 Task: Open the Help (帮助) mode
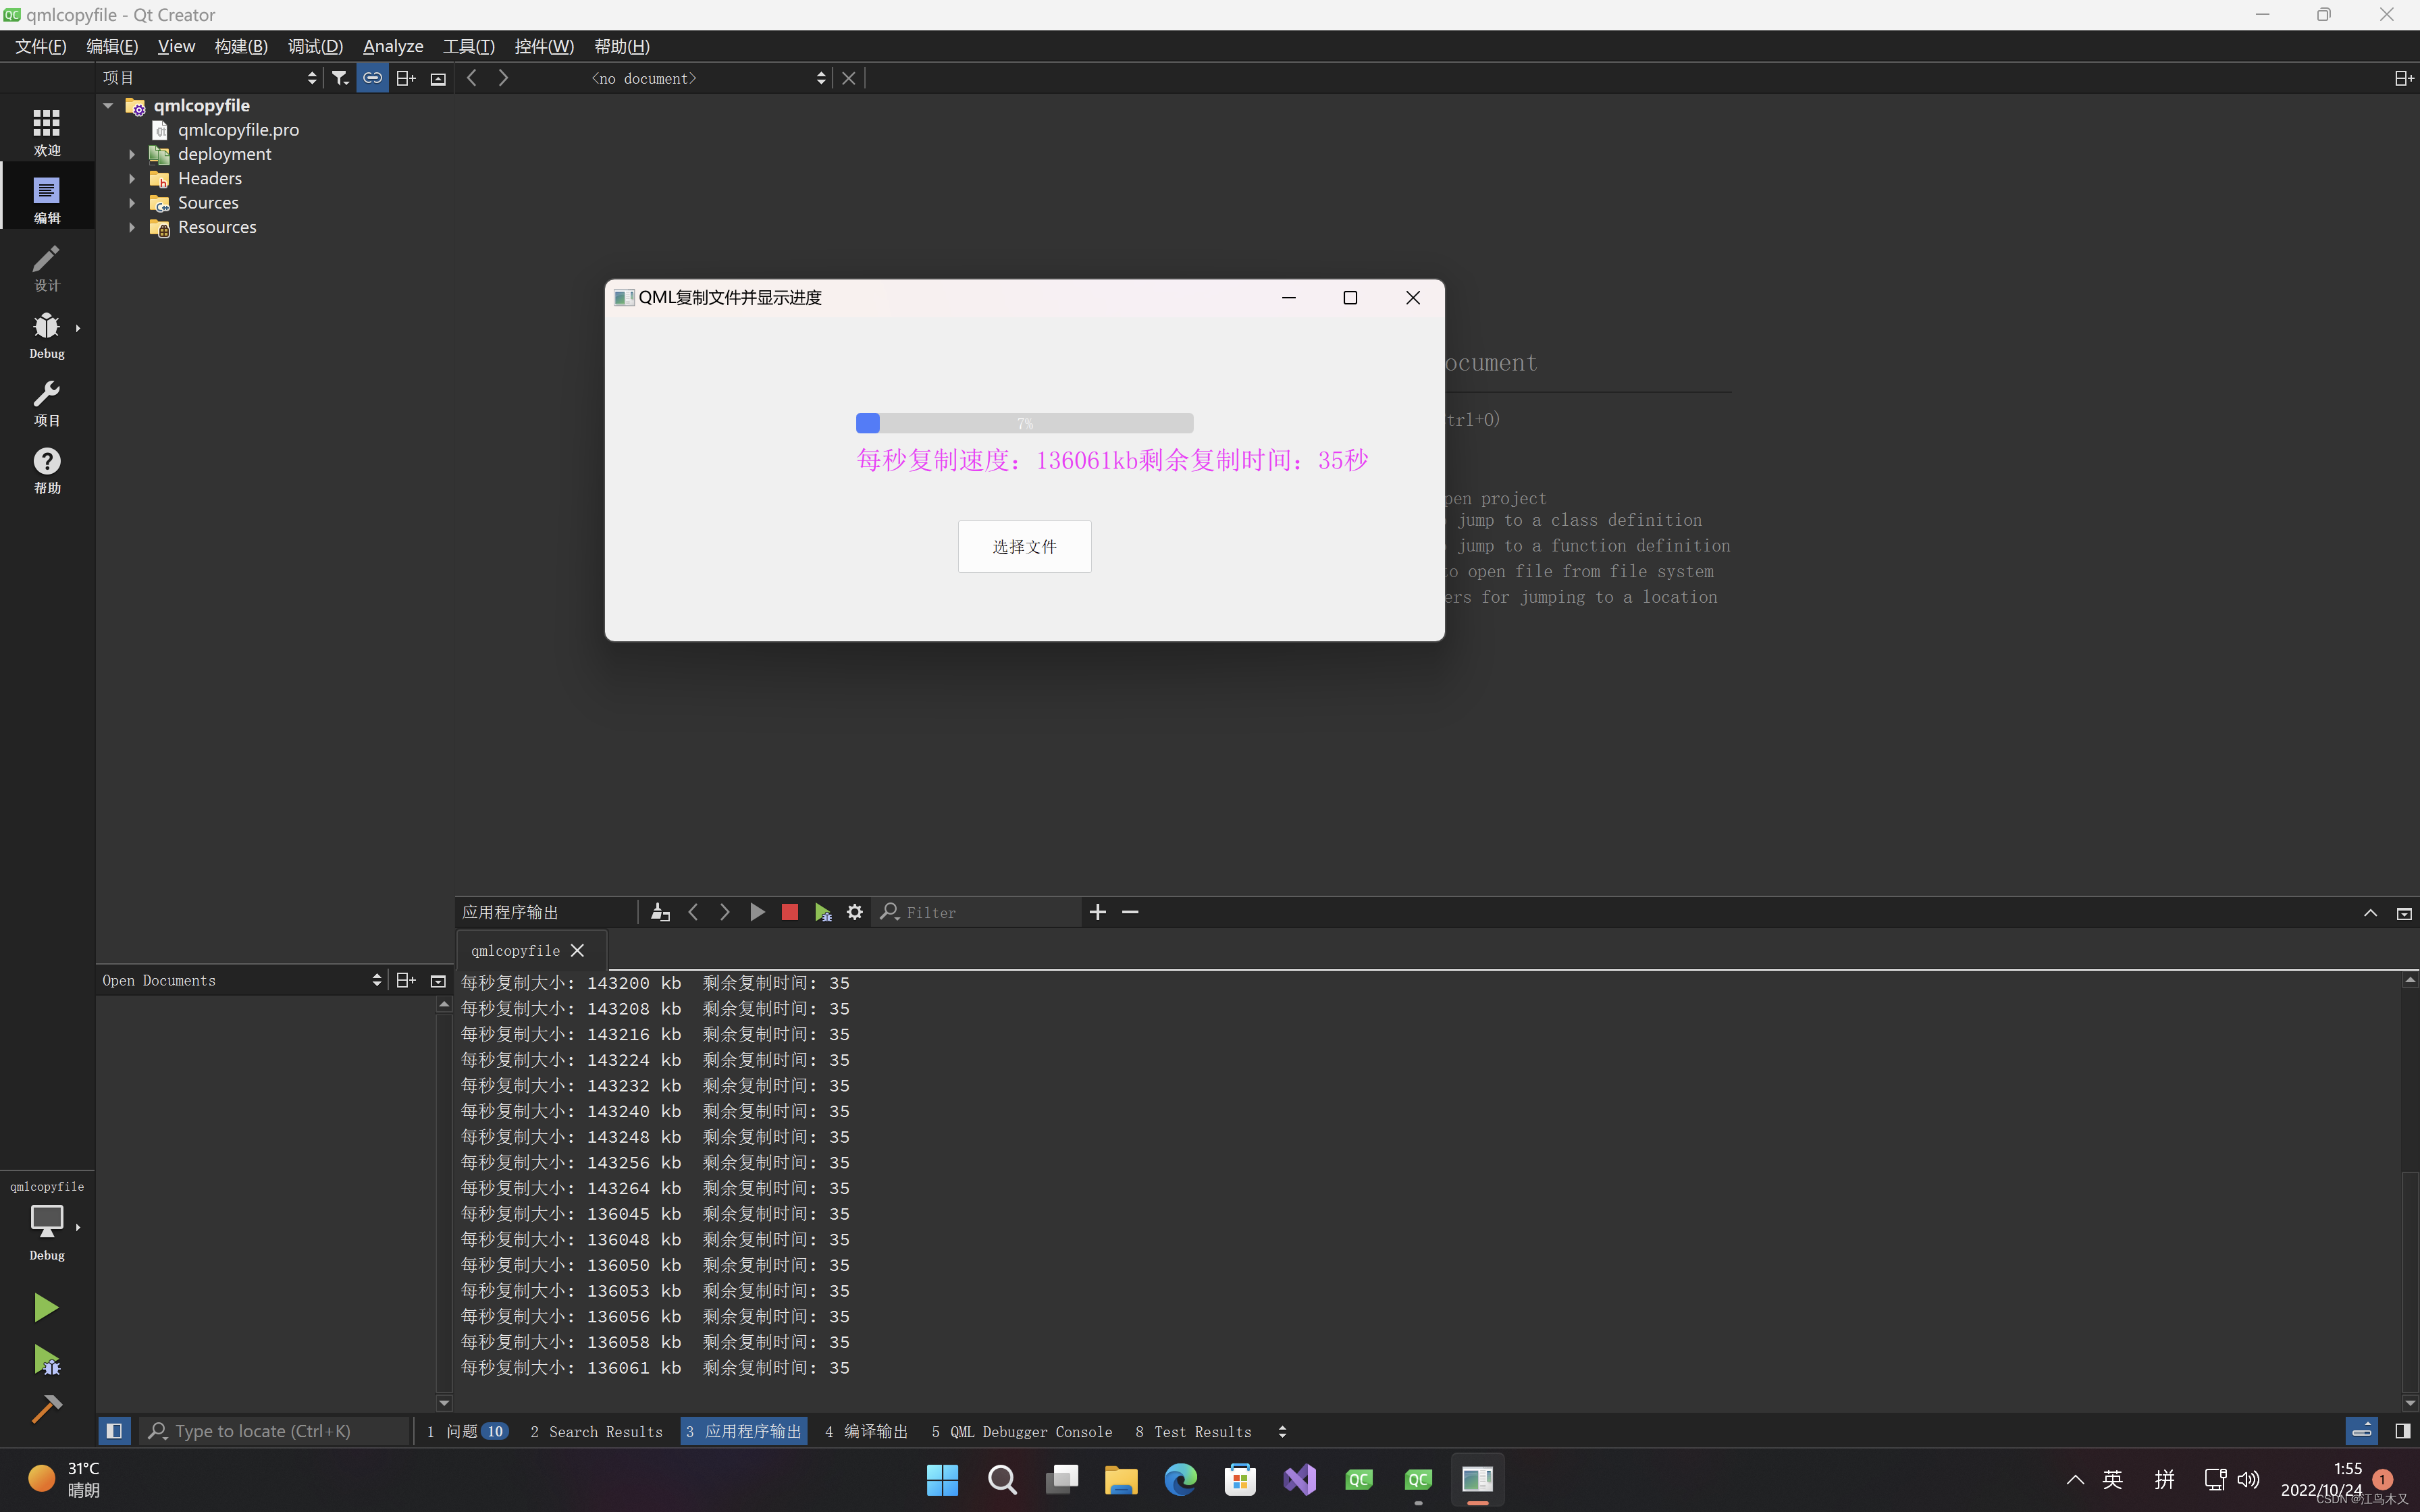[x=46, y=470]
